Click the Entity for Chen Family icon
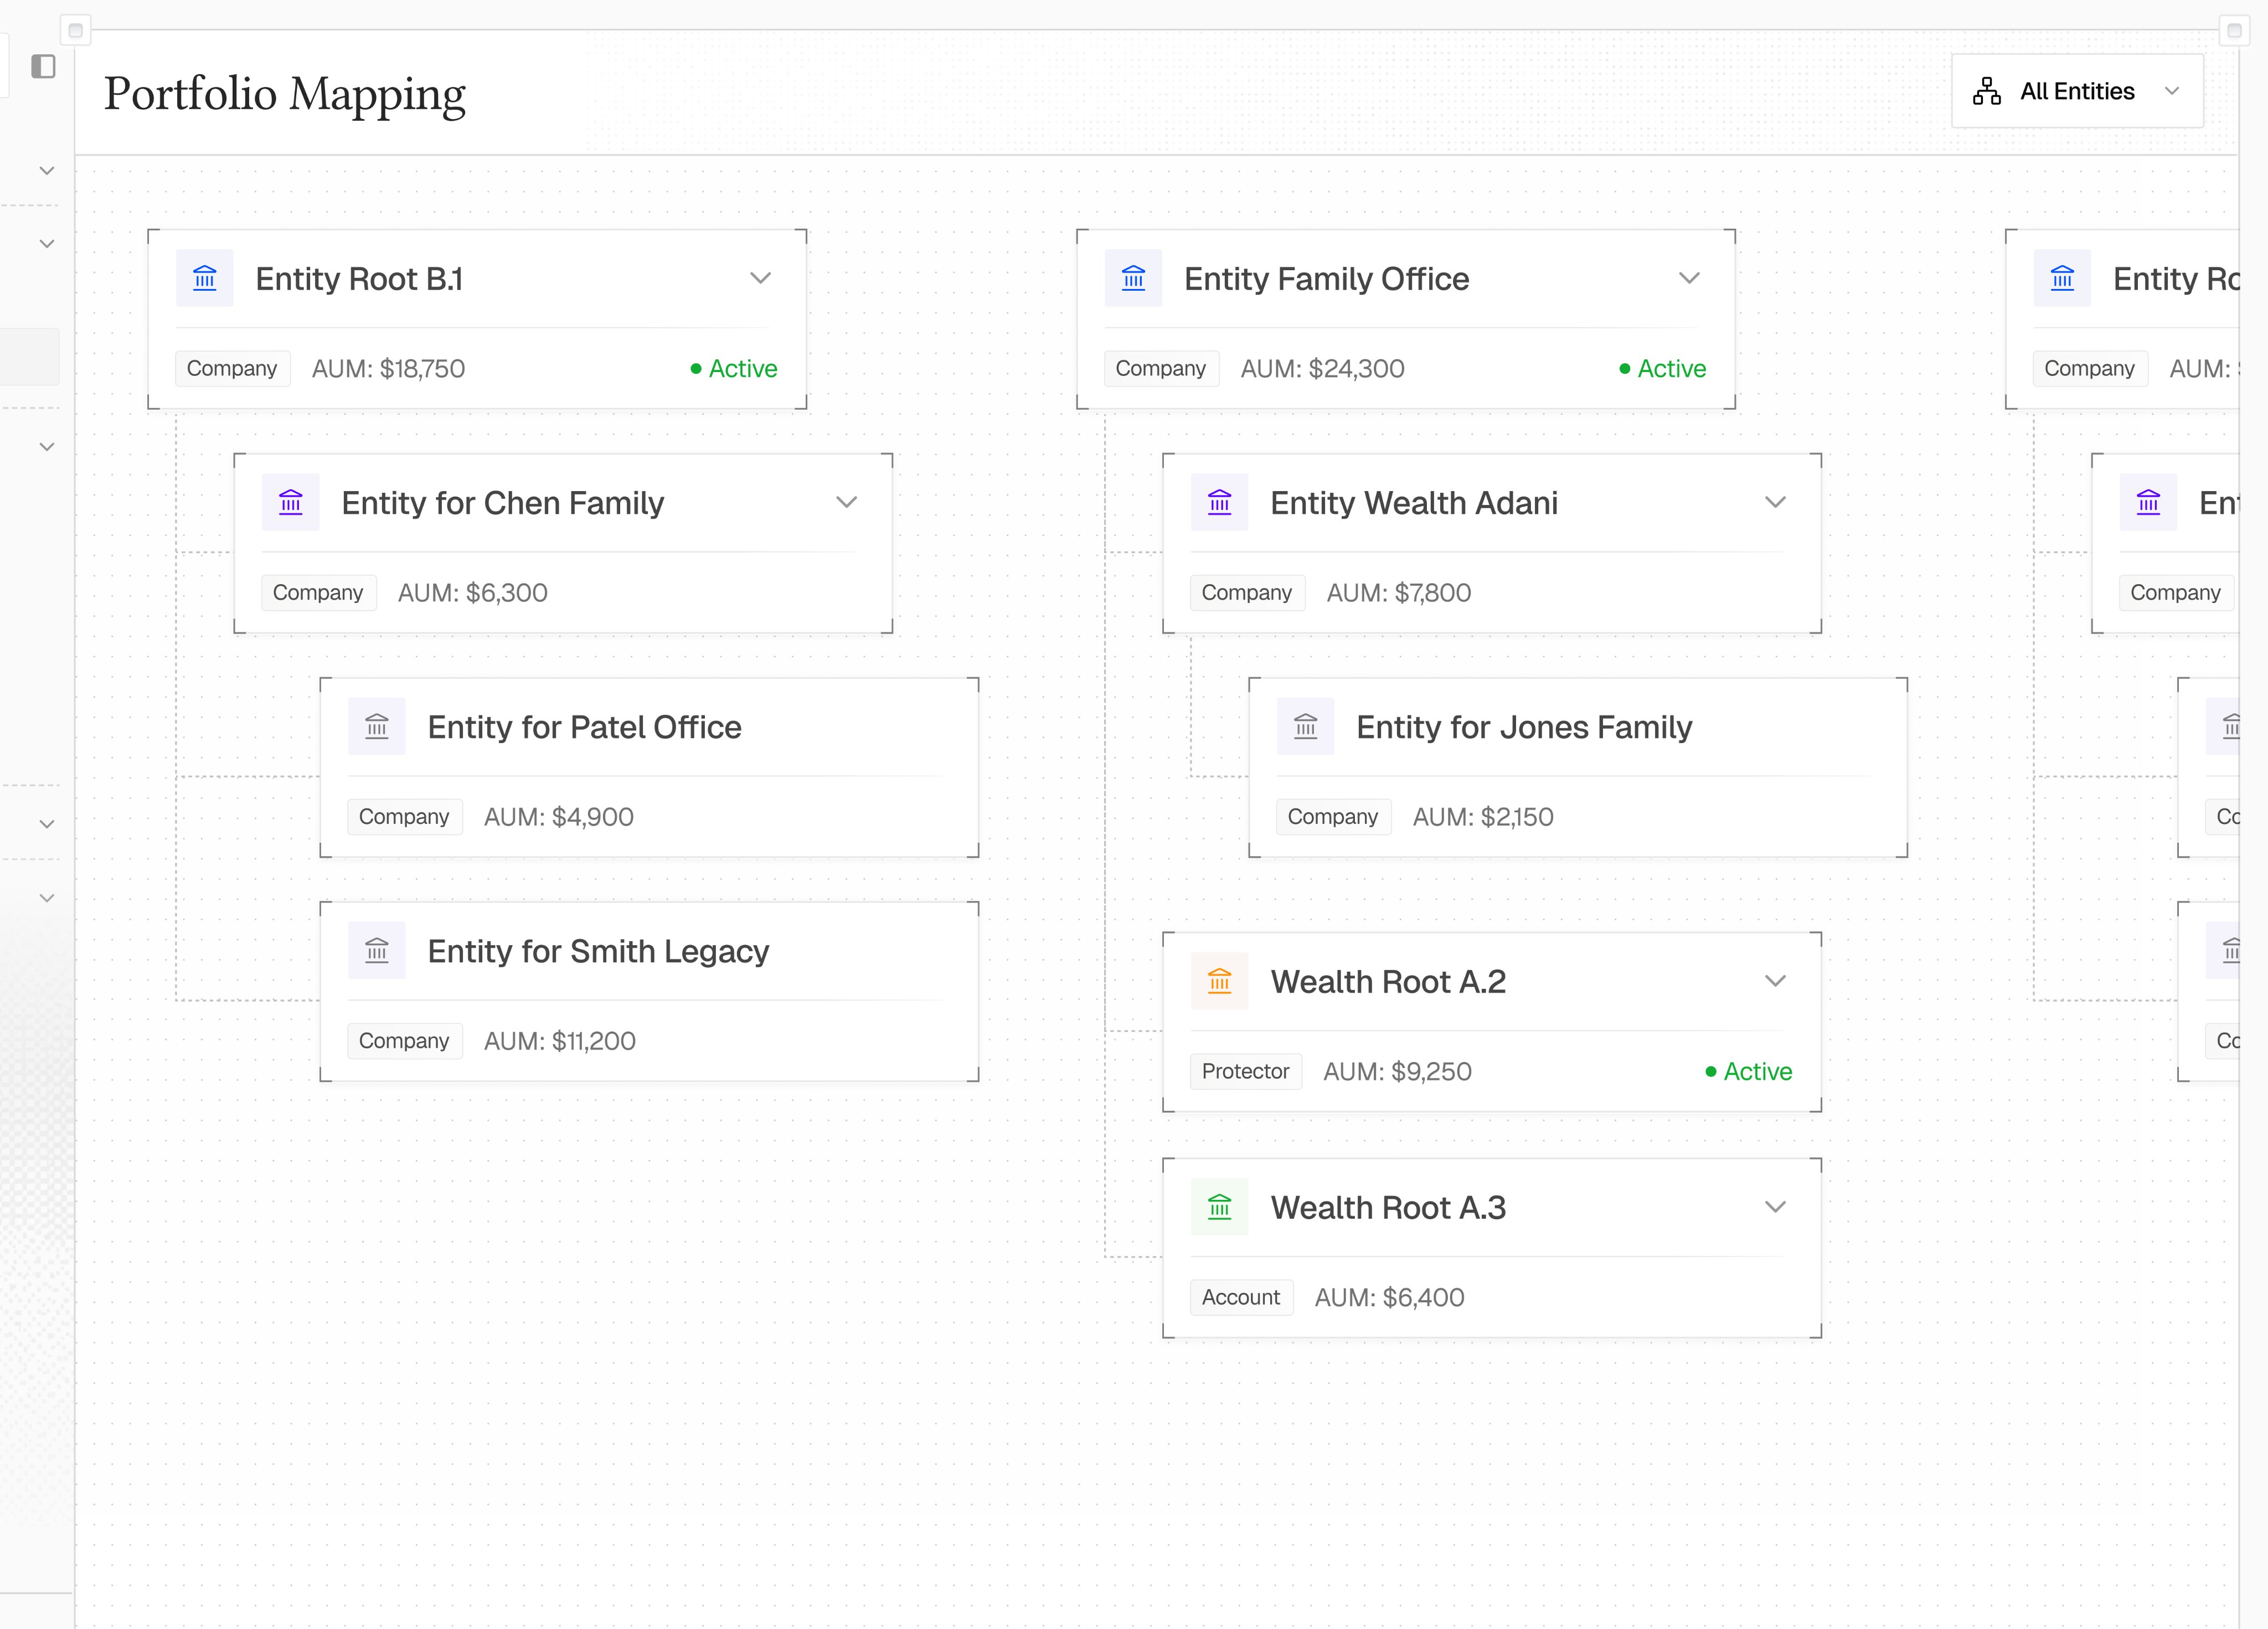The image size is (2268, 1629). (291, 502)
